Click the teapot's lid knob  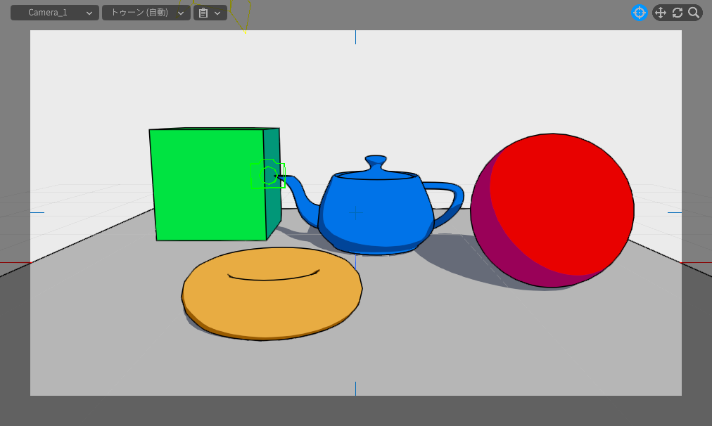coord(376,161)
